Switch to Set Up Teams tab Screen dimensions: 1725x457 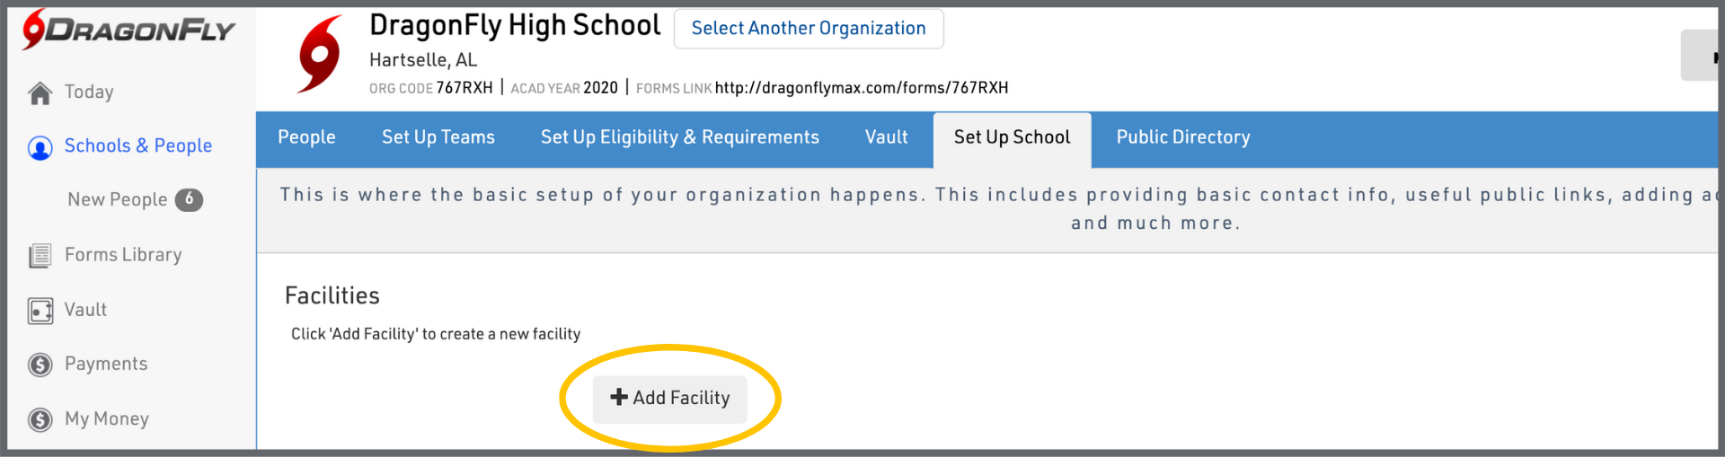click(438, 137)
